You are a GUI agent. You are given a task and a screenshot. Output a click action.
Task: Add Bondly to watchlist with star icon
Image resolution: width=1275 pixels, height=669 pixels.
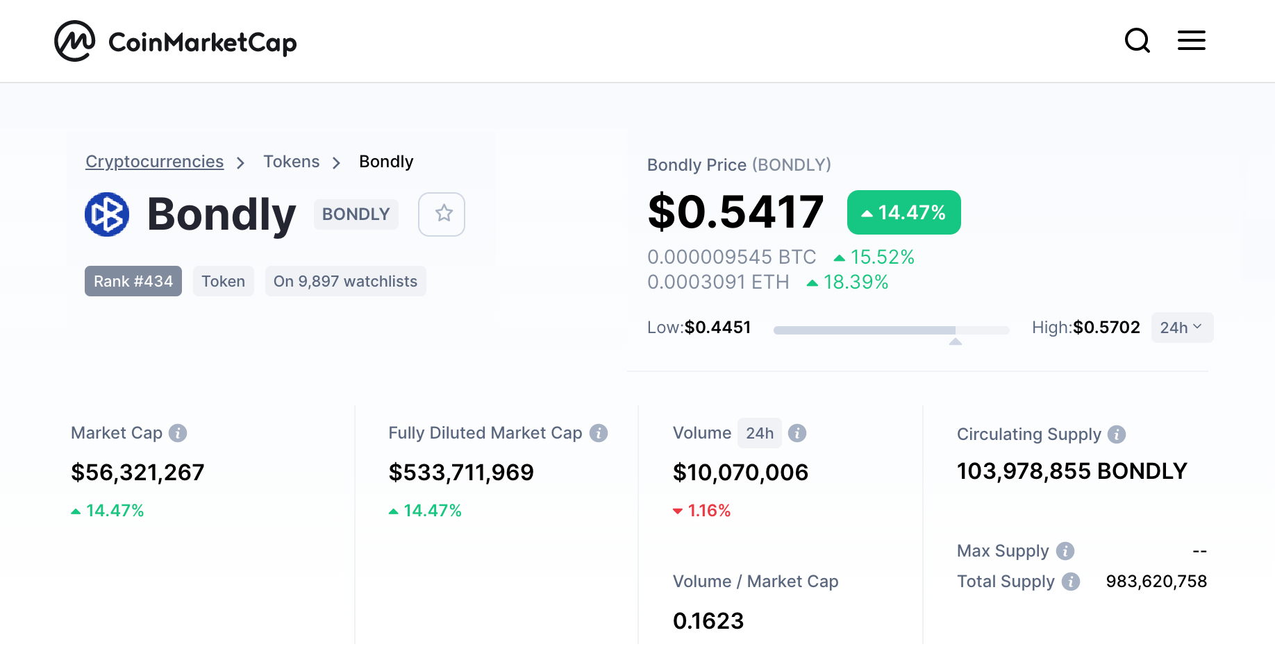pyautogui.click(x=442, y=214)
